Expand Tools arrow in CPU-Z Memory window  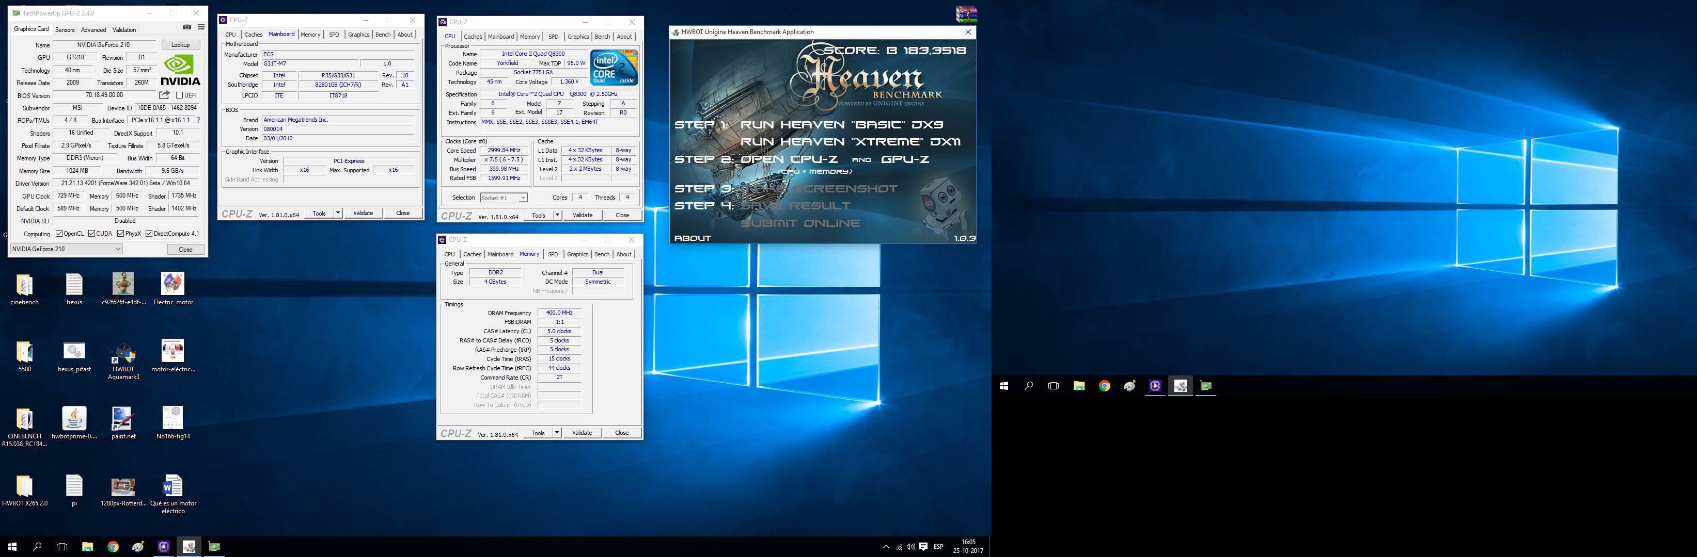coord(557,433)
